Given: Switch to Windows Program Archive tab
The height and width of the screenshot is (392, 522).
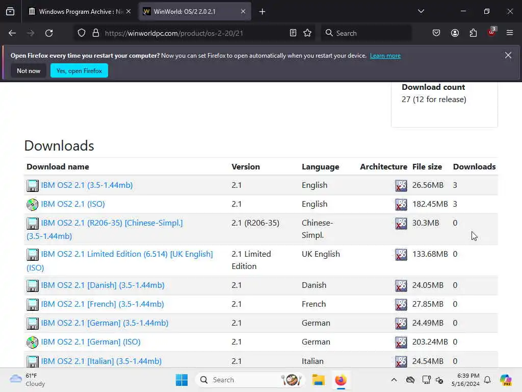Looking at the screenshot, I should 76,12.
